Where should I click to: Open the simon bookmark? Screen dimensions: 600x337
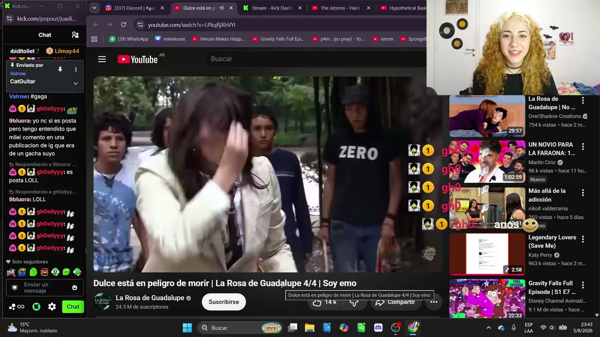pyautogui.click(x=382, y=39)
